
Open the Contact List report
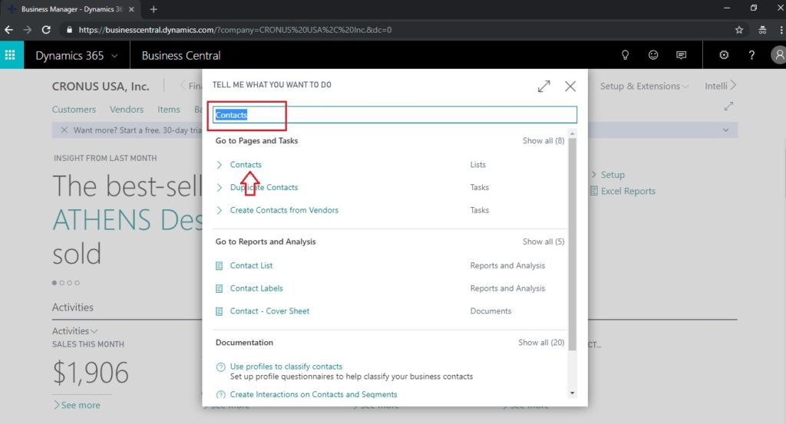(251, 266)
